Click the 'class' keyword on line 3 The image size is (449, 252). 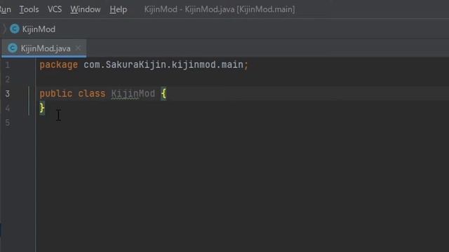pos(92,94)
